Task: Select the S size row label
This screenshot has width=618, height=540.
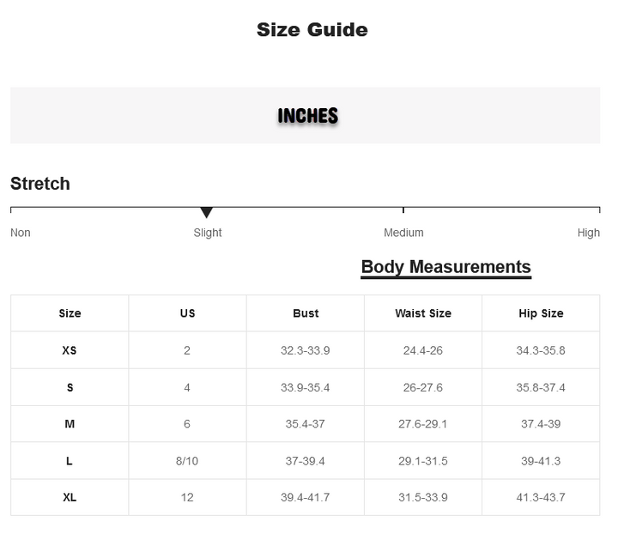Action: tap(70, 387)
